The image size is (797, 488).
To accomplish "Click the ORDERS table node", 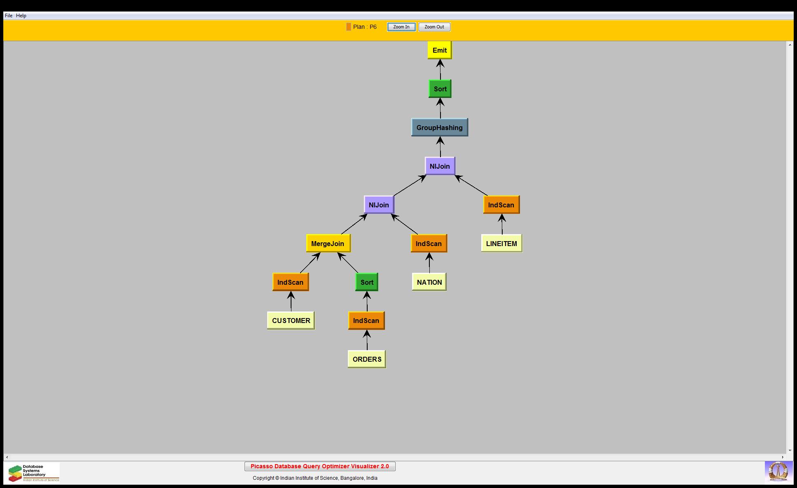I will pos(367,359).
